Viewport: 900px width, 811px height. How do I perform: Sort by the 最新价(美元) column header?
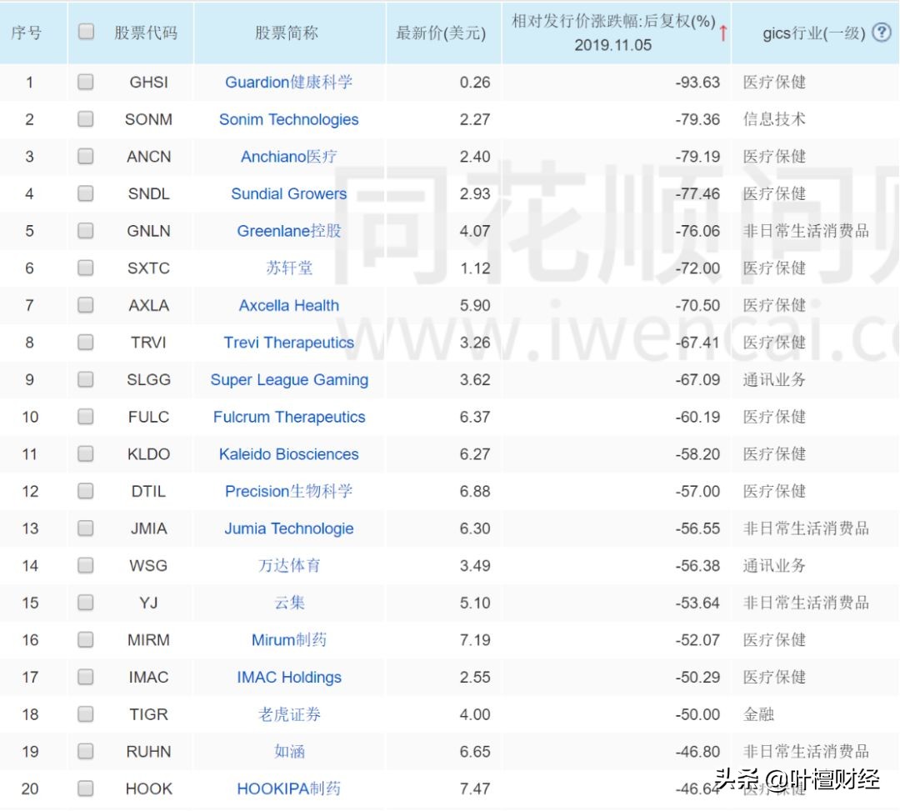(x=442, y=32)
